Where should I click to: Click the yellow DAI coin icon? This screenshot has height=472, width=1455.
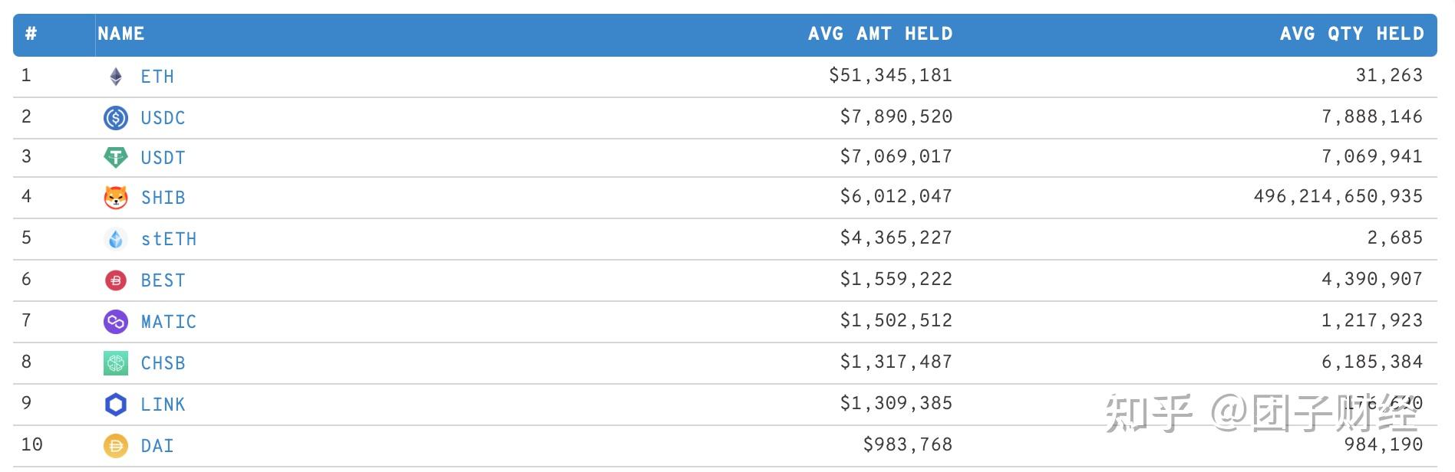click(x=116, y=446)
